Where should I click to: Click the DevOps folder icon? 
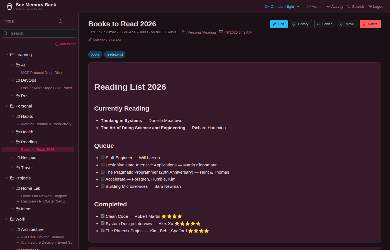pyautogui.click(x=18, y=80)
